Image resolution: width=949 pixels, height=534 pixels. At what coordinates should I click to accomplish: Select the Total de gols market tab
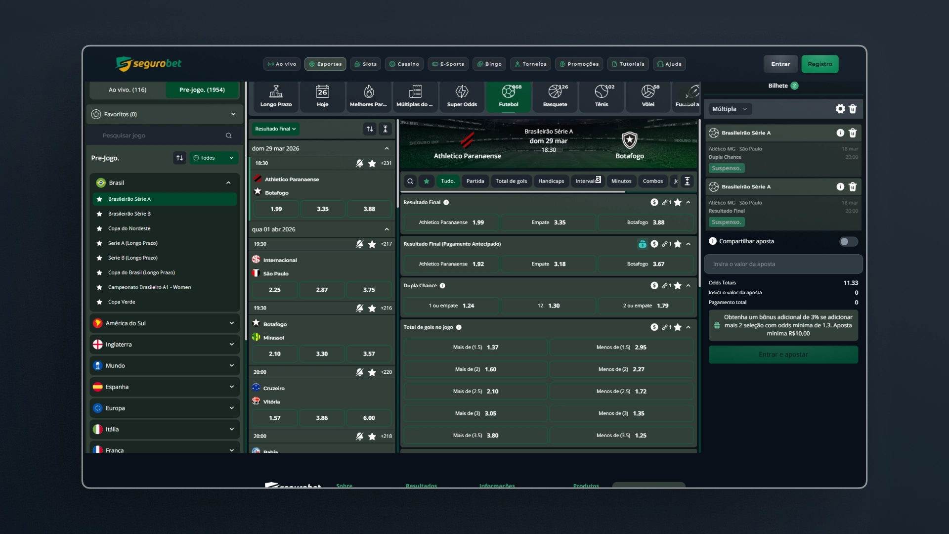click(x=511, y=181)
